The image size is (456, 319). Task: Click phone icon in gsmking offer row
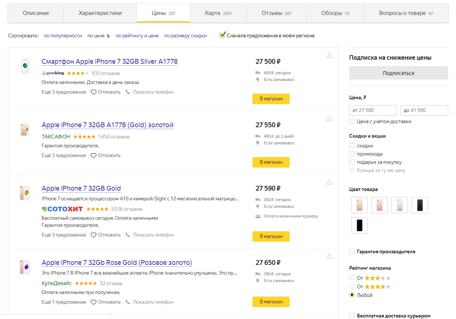[128, 92]
